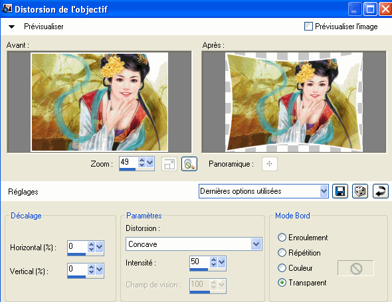This screenshot has height=302, width=392.
Task: Save preset with floppy disk icon
Action: [x=340, y=191]
